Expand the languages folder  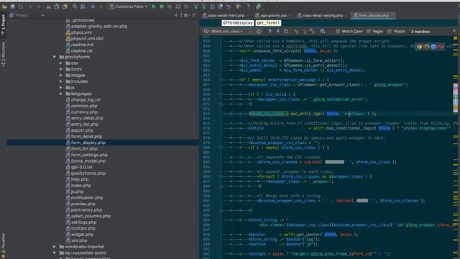tap(60, 94)
